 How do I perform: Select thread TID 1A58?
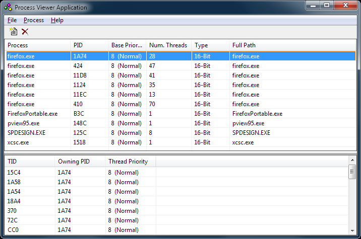tap(14, 182)
